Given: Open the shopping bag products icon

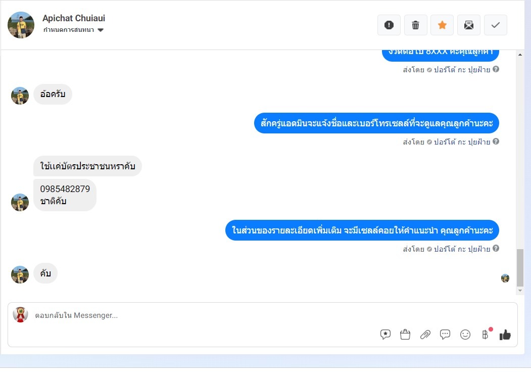Looking at the screenshot, I should 405,335.
